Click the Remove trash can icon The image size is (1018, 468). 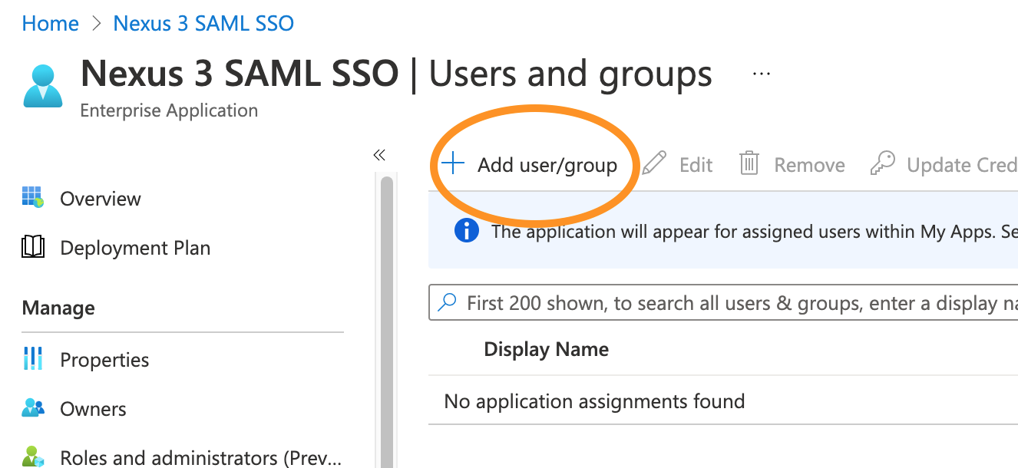749,164
